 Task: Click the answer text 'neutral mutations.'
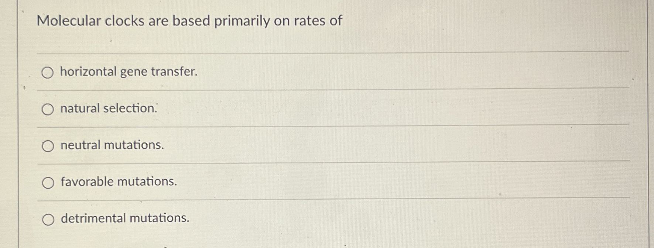pos(112,145)
